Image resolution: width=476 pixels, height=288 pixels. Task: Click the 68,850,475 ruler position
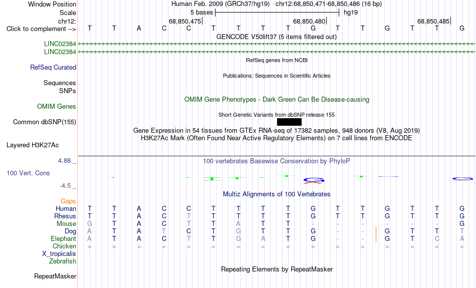tap(185, 21)
